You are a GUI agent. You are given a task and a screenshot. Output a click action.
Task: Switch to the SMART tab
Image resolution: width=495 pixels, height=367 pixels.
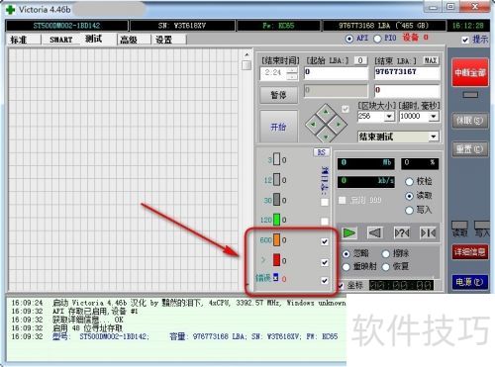coord(60,40)
